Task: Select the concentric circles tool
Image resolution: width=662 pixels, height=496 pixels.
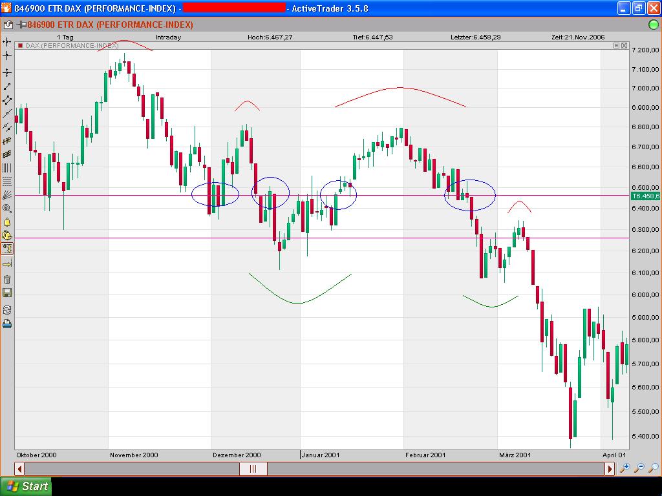Action: 6,209
